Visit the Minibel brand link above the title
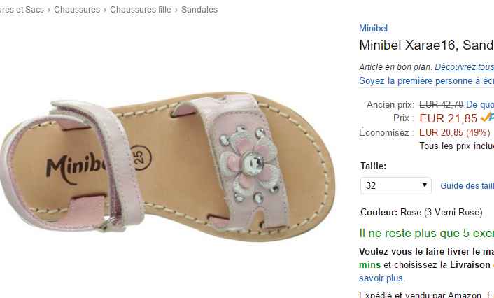The height and width of the screenshot is (298, 494). click(373, 29)
